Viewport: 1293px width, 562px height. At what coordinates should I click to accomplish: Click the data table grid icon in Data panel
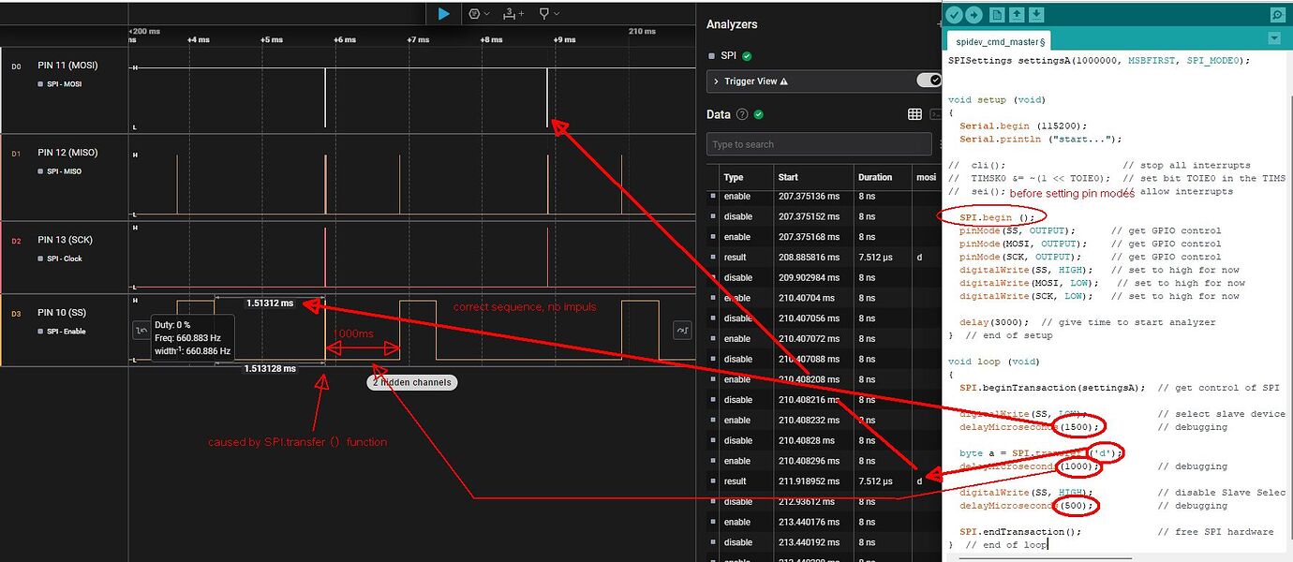click(915, 113)
